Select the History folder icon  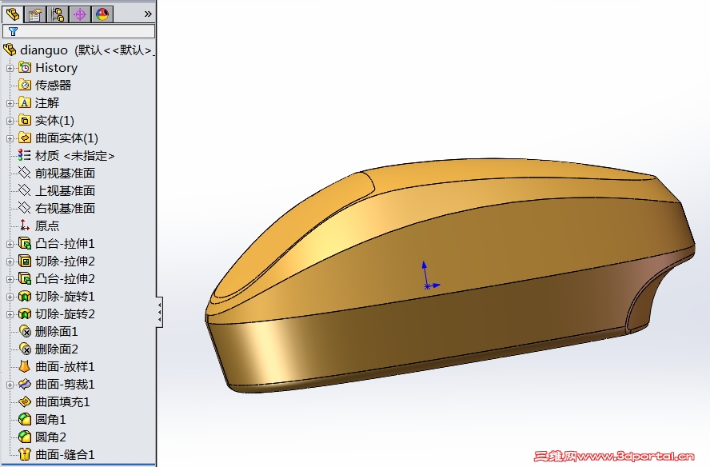pos(25,68)
